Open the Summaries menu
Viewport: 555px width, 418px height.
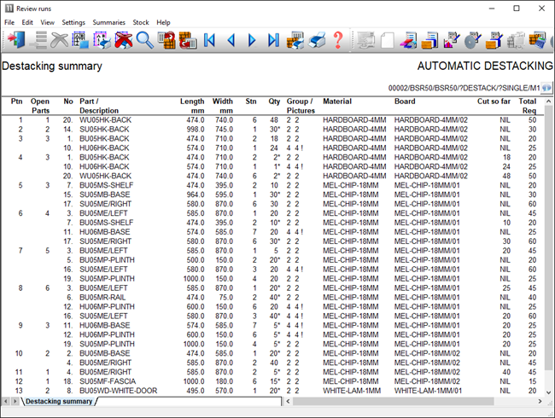[x=108, y=21]
